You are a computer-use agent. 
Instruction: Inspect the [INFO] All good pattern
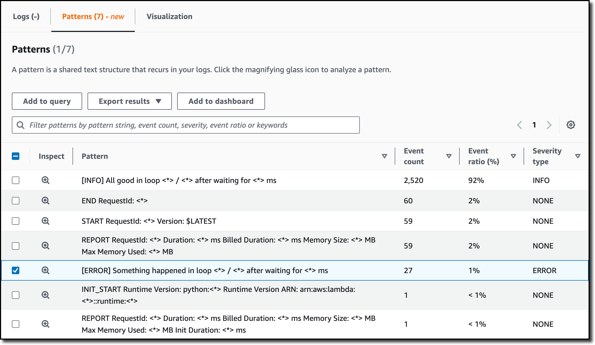tap(45, 180)
